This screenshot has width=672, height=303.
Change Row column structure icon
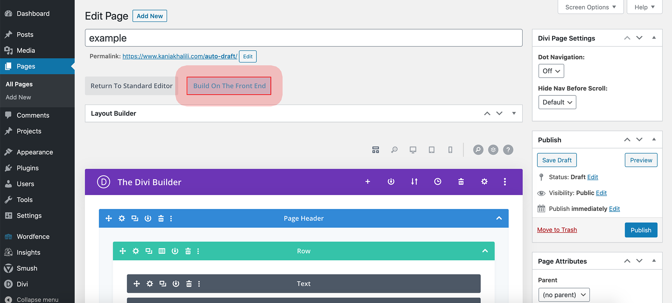tap(162, 251)
